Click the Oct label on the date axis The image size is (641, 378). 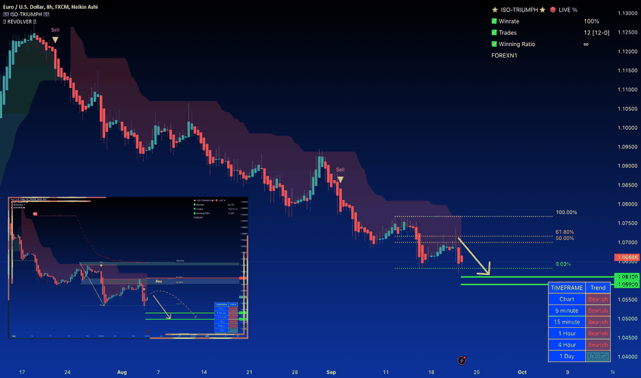click(x=522, y=373)
